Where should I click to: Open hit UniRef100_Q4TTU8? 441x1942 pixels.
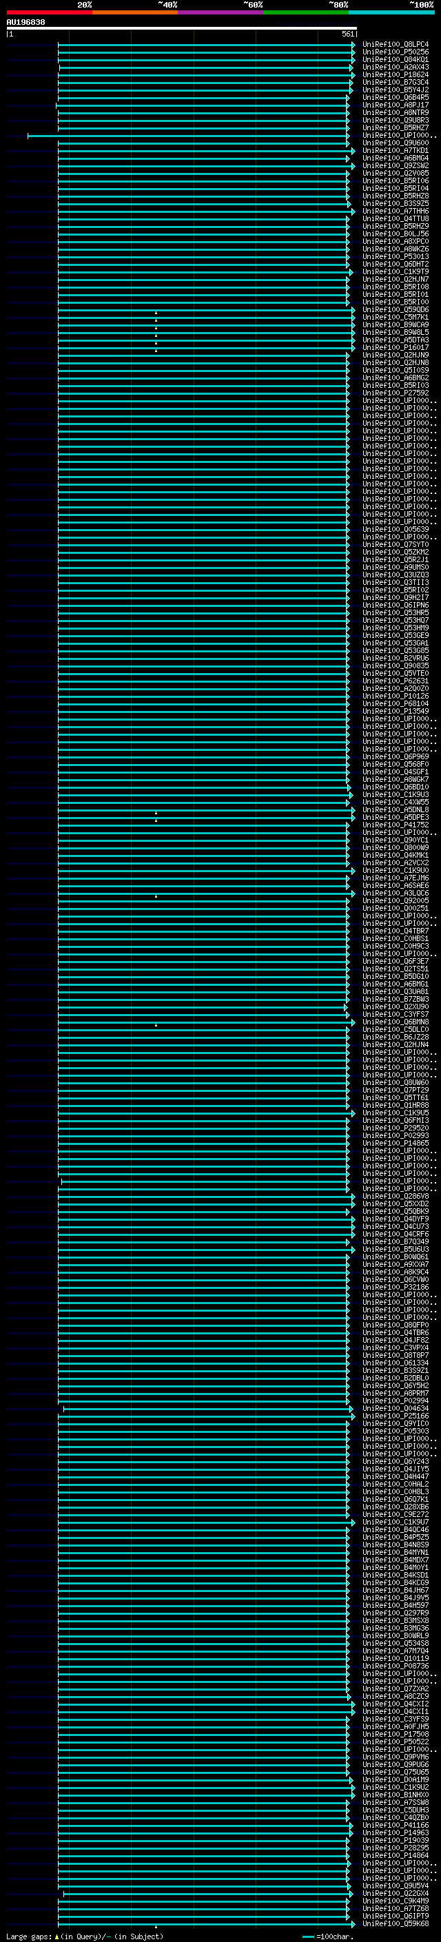point(396,218)
